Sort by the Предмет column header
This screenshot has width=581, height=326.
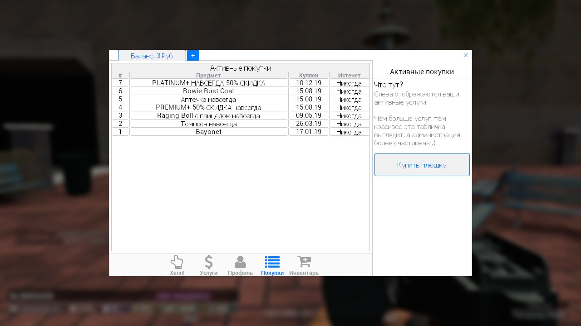click(208, 75)
